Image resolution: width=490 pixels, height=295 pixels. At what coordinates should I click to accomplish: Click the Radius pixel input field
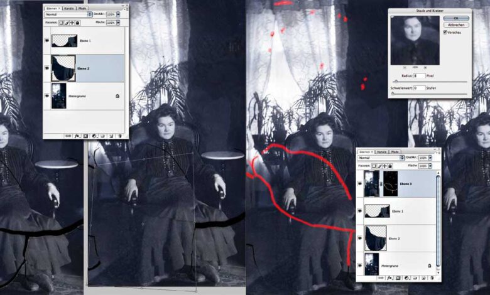[x=420, y=76]
